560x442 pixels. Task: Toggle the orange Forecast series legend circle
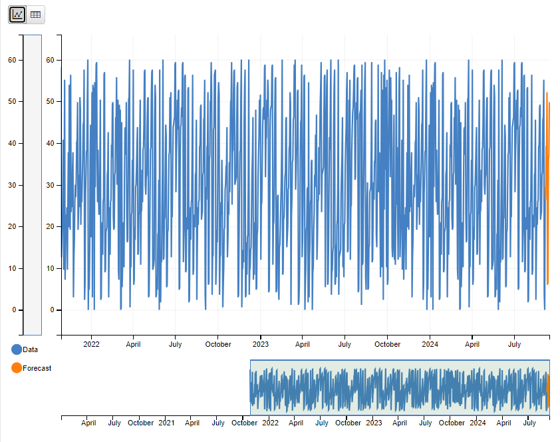(x=17, y=368)
